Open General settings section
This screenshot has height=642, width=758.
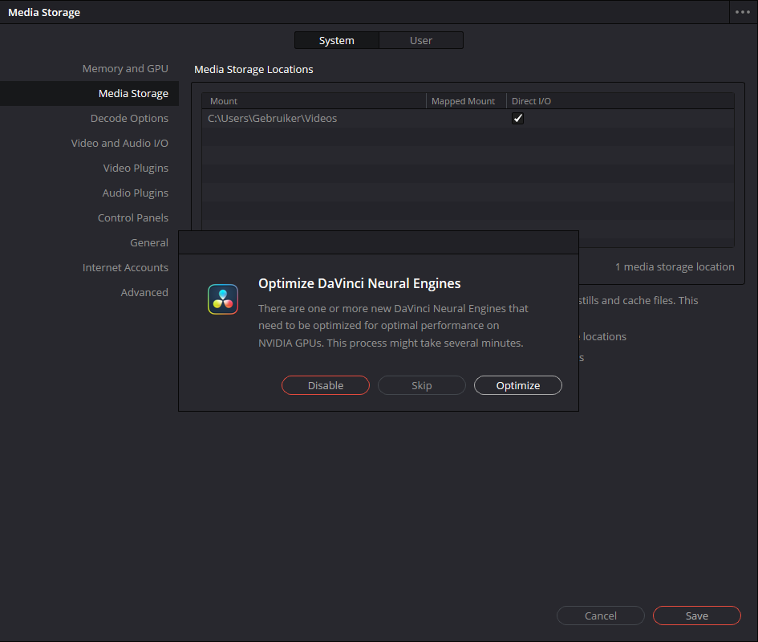(149, 243)
